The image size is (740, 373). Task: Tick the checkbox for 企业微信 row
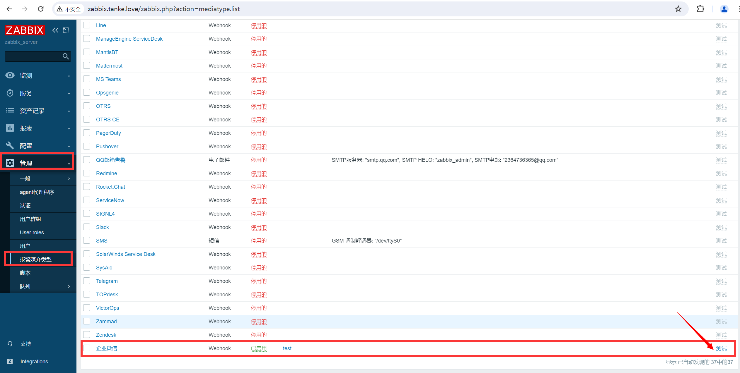tap(87, 348)
